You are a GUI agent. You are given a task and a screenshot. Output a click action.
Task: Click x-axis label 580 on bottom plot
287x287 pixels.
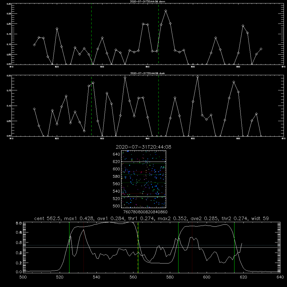170,277
